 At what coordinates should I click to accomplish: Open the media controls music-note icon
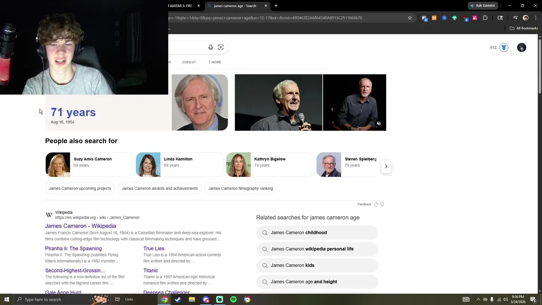coord(515,18)
